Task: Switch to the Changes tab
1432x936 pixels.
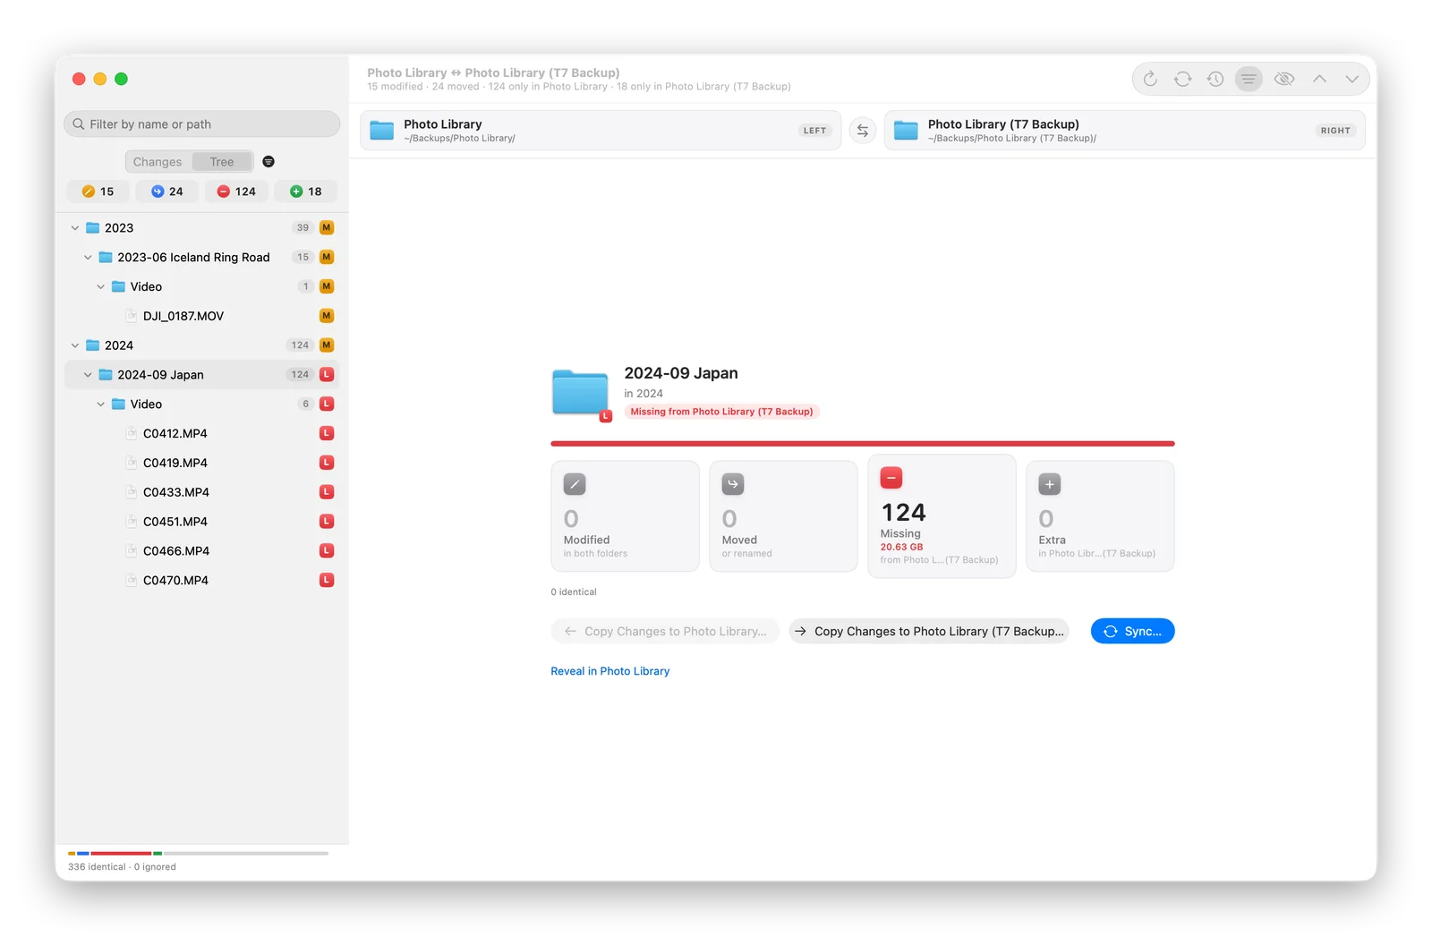Action: [x=158, y=162]
